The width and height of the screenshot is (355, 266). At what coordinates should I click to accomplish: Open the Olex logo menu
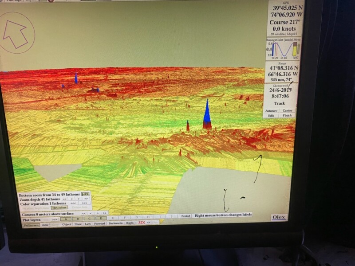279,217
